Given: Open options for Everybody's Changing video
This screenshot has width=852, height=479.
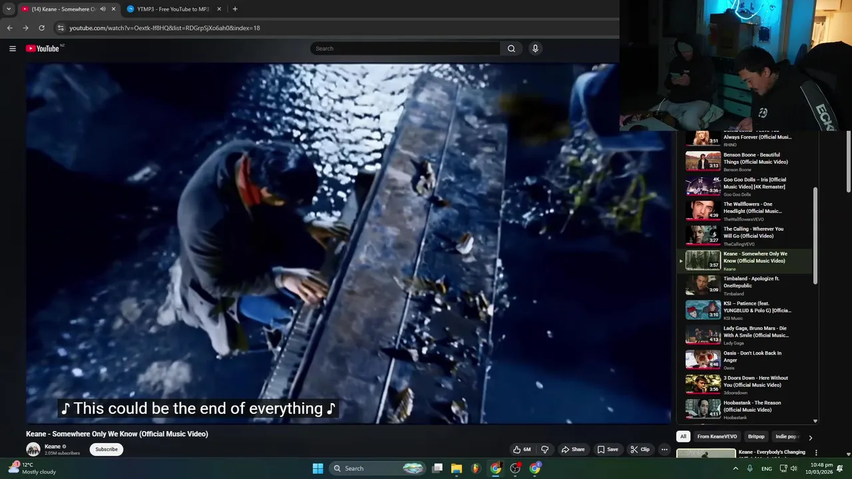Looking at the screenshot, I should click(816, 453).
